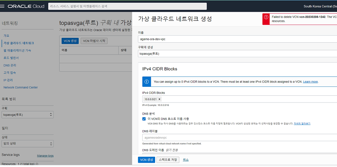This screenshot has width=337, height=167.
Task: Click the Oracle Cloud logo
Action: point(25,6)
